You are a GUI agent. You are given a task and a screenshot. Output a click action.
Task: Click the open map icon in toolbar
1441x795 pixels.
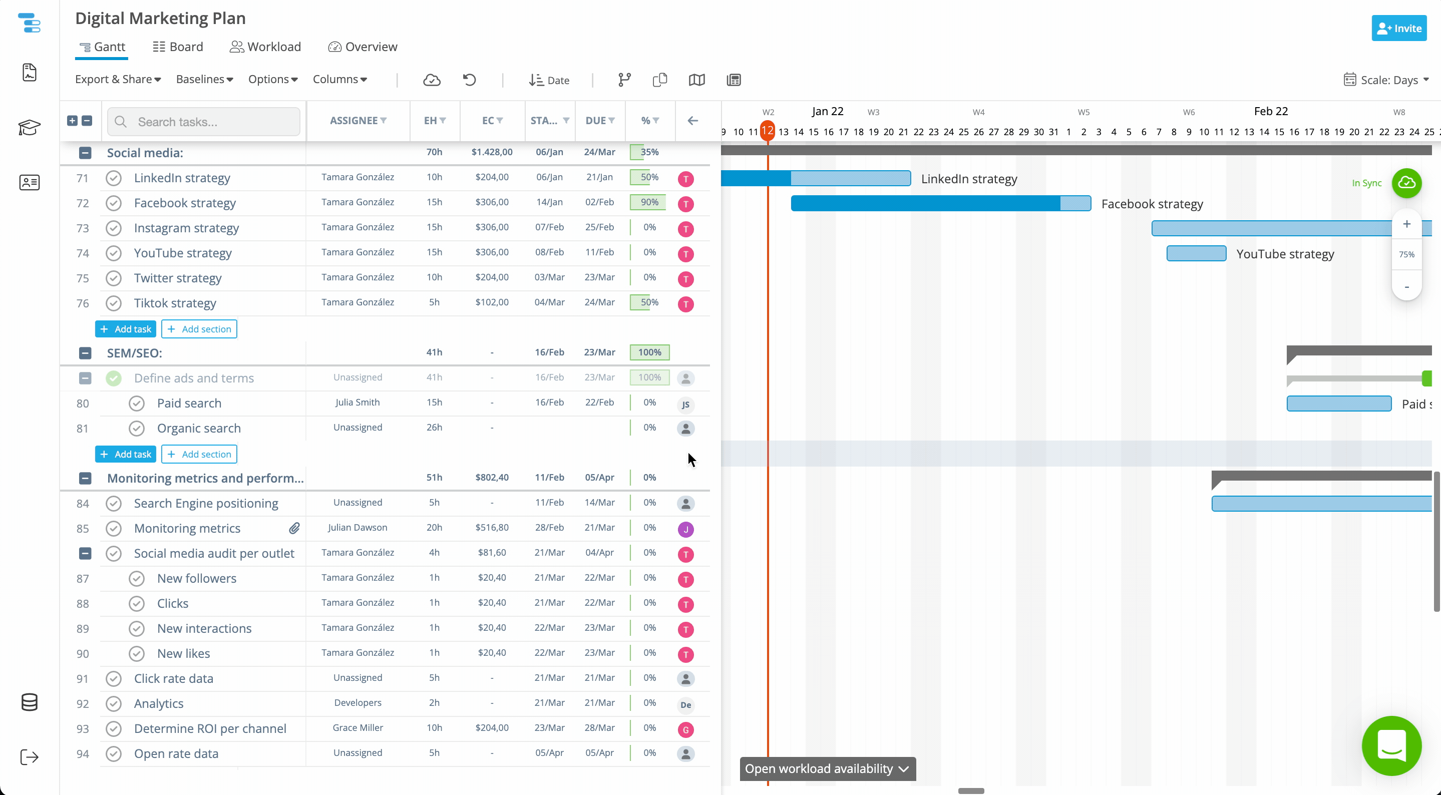(x=696, y=80)
